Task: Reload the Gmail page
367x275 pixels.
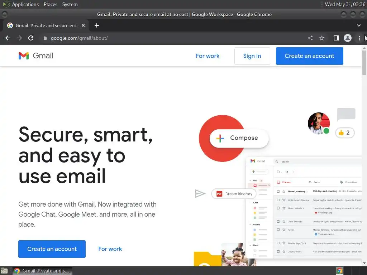Action: coord(31,38)
